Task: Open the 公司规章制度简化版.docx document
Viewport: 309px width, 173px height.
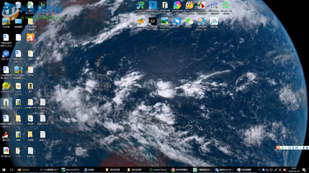Action: click(x=6, y=73)
